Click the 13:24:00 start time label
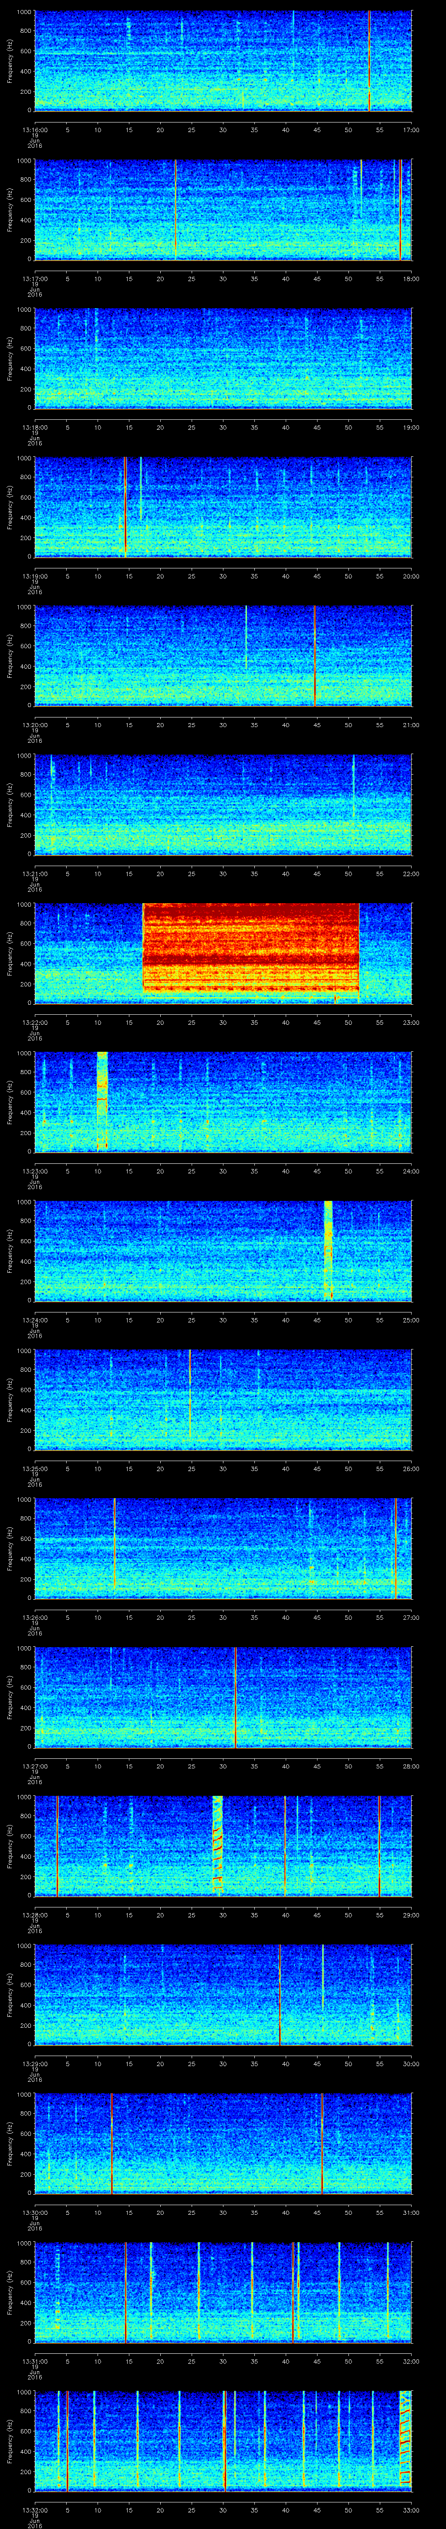Image resolution: width=446 pixels, height=2529 pixels. click(34, 1320)
